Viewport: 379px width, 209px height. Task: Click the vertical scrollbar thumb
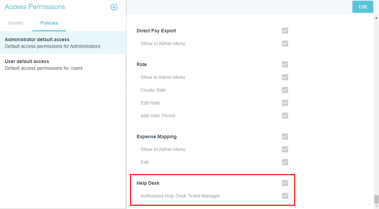(376, 199)
